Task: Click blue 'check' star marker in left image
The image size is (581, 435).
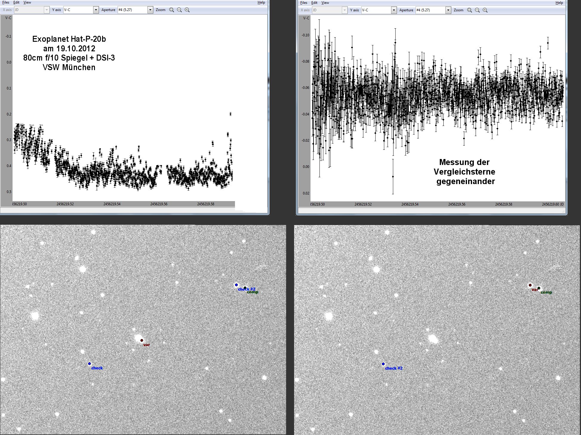Action: [x=90, y=364]
